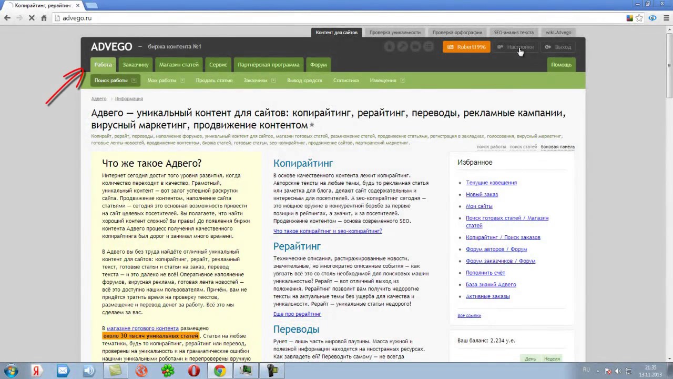Open the Windows Start menu
Screen dimensions: 673x379
click(11, 371)
